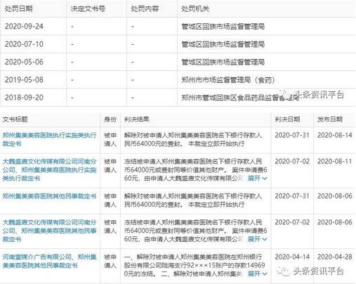356x284 pixels.
Task: Open 大魏盛唐文化传媒 执行实施类执行裁定书 link
Action: coord(49,170)
